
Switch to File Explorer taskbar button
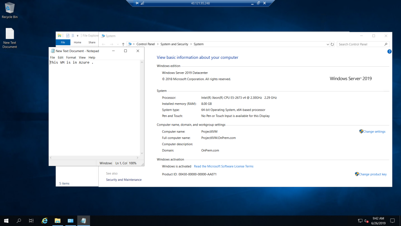pos(58,221)
